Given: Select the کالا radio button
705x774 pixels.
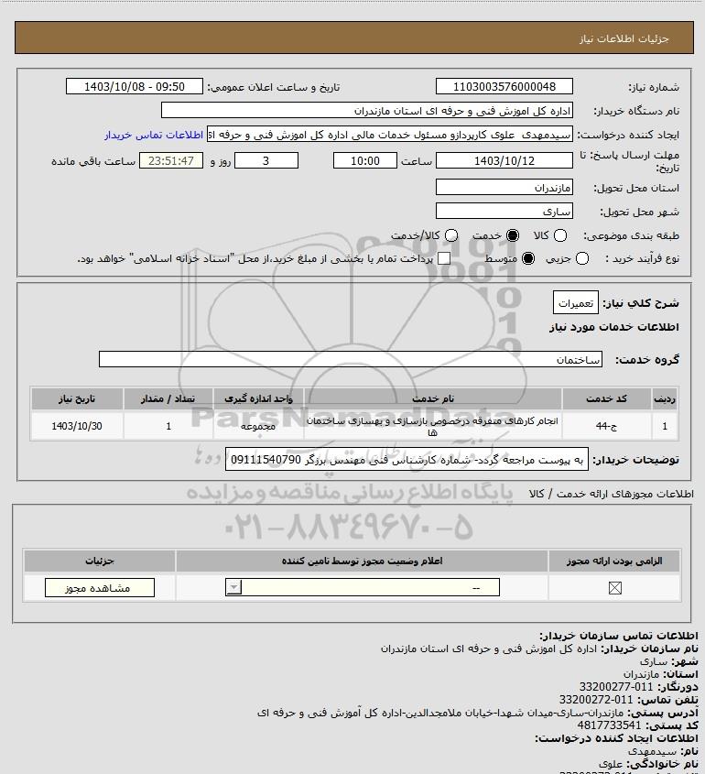Looking at the screenshot, I should click(560, 235).
